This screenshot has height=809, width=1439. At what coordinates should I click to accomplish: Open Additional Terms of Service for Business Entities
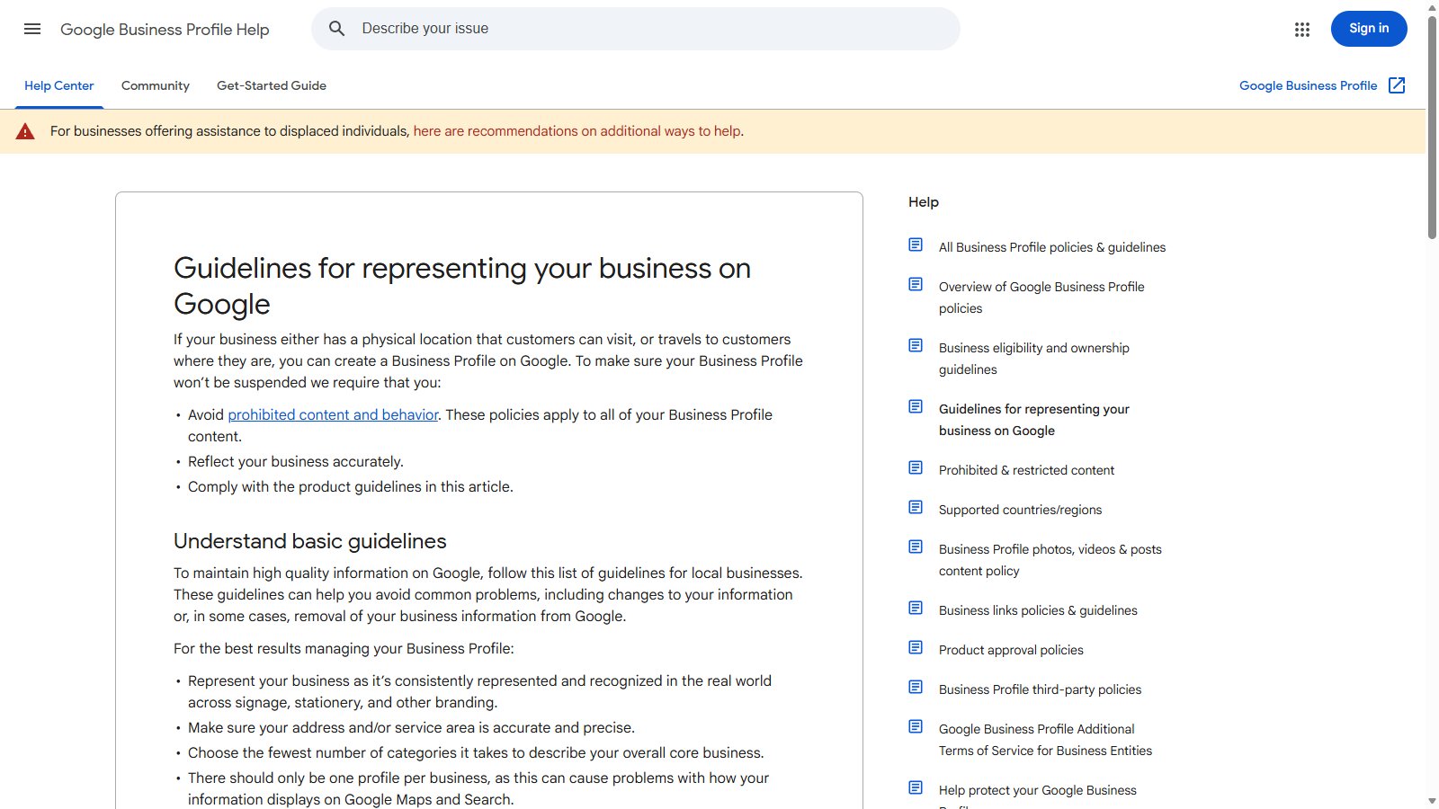pyautogui.click(x=1045, y=740)
